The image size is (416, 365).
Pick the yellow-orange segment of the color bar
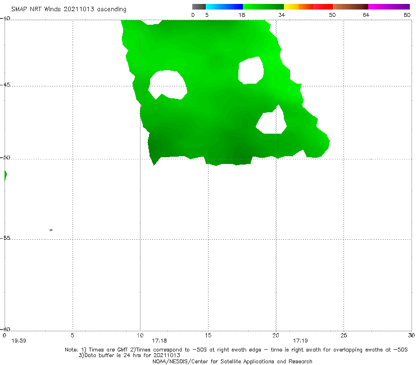[x=298, y=7]
